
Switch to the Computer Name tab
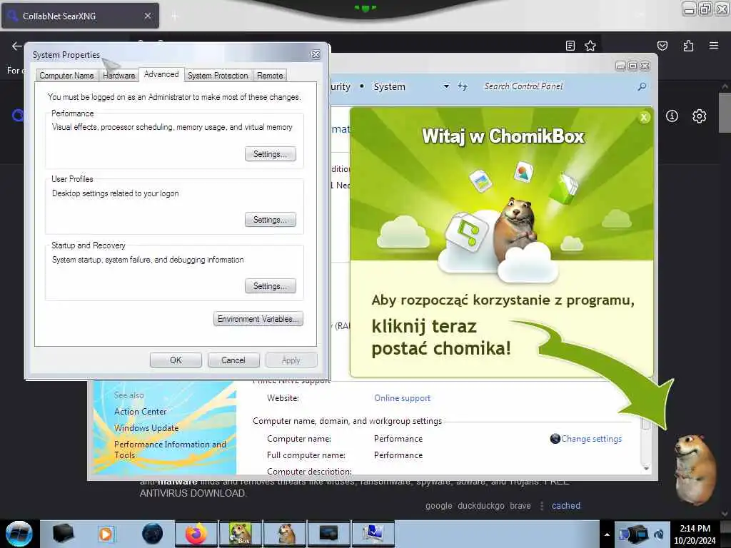(66, 76)
